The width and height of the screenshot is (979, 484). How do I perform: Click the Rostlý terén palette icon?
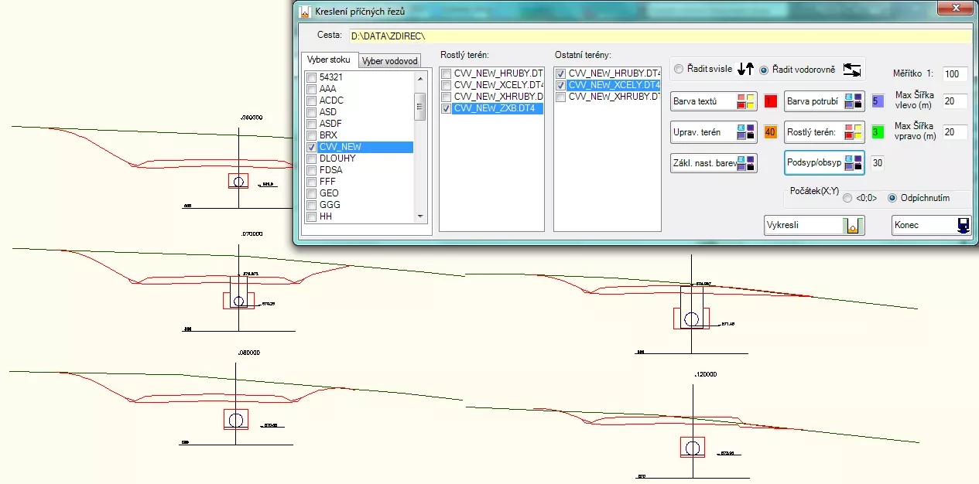pyautogui.click(x=854, y=132)
